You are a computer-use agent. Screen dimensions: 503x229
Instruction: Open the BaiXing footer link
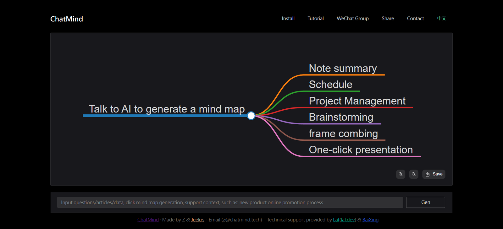tap(370, 220)
